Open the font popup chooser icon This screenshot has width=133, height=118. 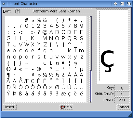(x=17, y=11)
